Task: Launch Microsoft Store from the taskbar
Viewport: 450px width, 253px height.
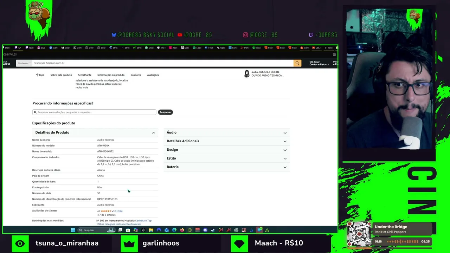Action: pos(128,230)
